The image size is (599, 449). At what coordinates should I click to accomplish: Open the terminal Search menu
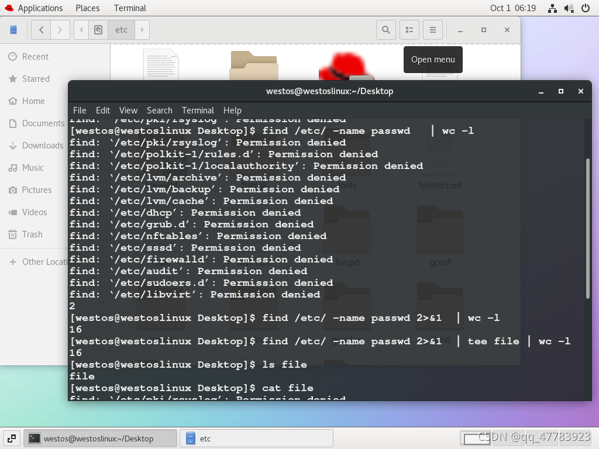[160, 110]
